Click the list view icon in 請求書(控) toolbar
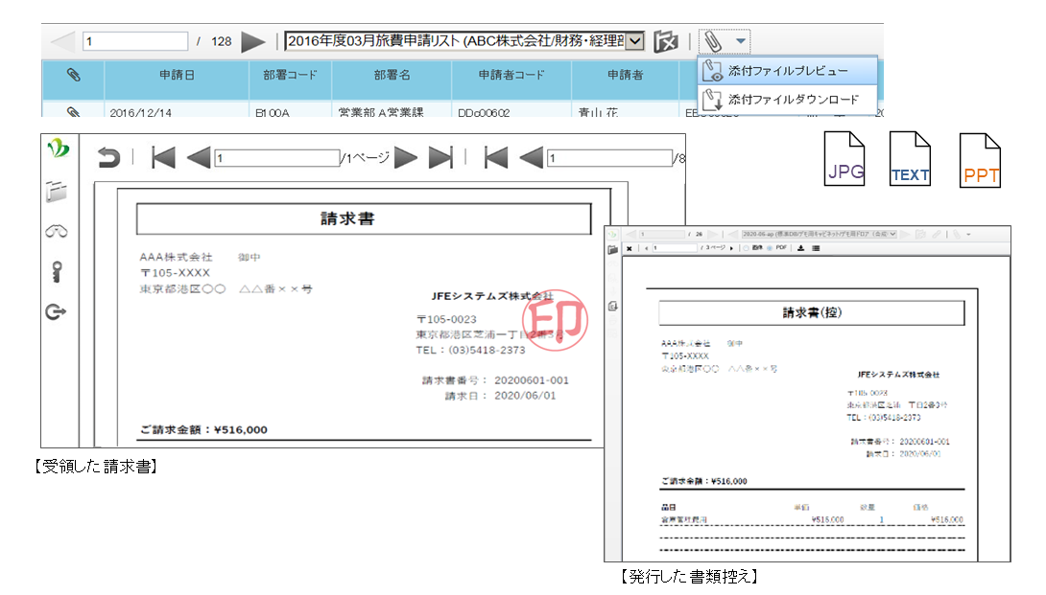1046x595 pixels. point(816,248)
